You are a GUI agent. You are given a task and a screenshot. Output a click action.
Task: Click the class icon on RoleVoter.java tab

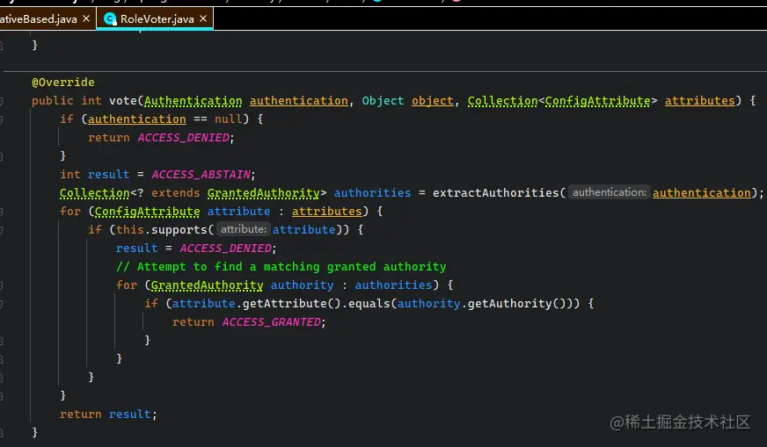click(x=110, y=19)
